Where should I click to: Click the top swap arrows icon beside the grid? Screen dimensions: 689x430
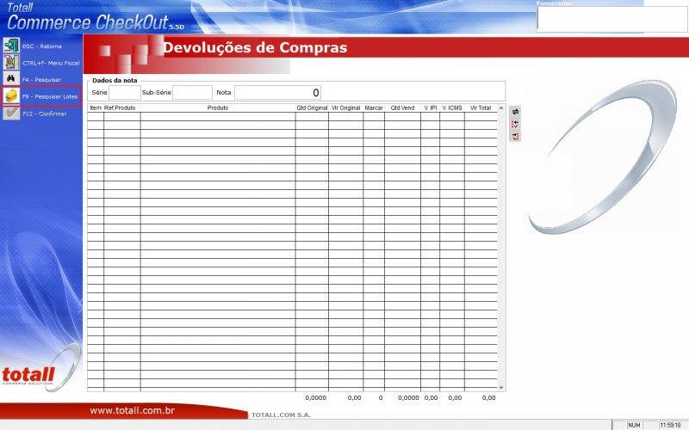point(515,111)
